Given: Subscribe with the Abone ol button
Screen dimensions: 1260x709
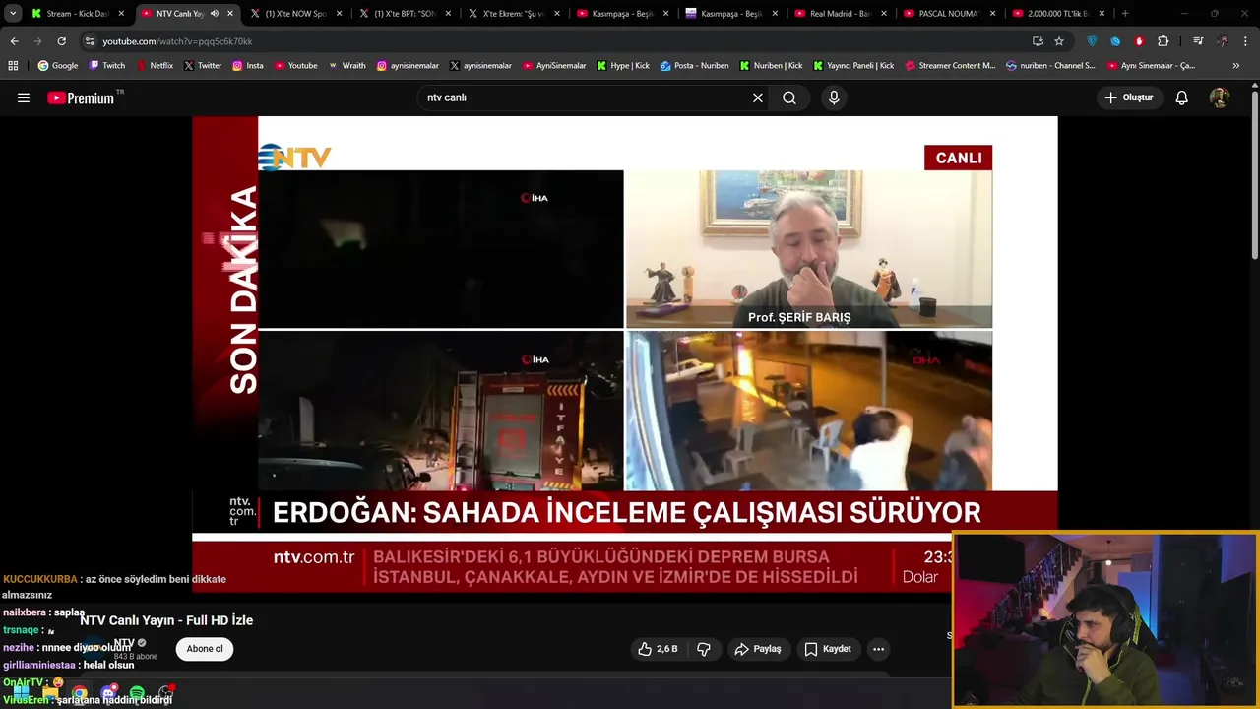Looking at the screenshot, I should tap(205, 649).
